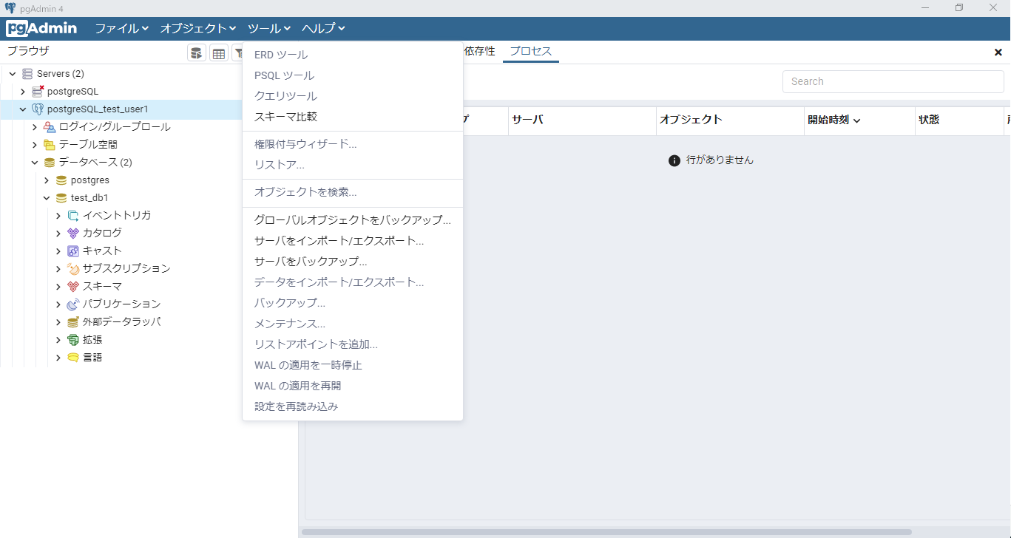This screenshot has height=538, width=1011.
Task: Open the Query Tool from browser toolbar
Action: pos(197,53)
